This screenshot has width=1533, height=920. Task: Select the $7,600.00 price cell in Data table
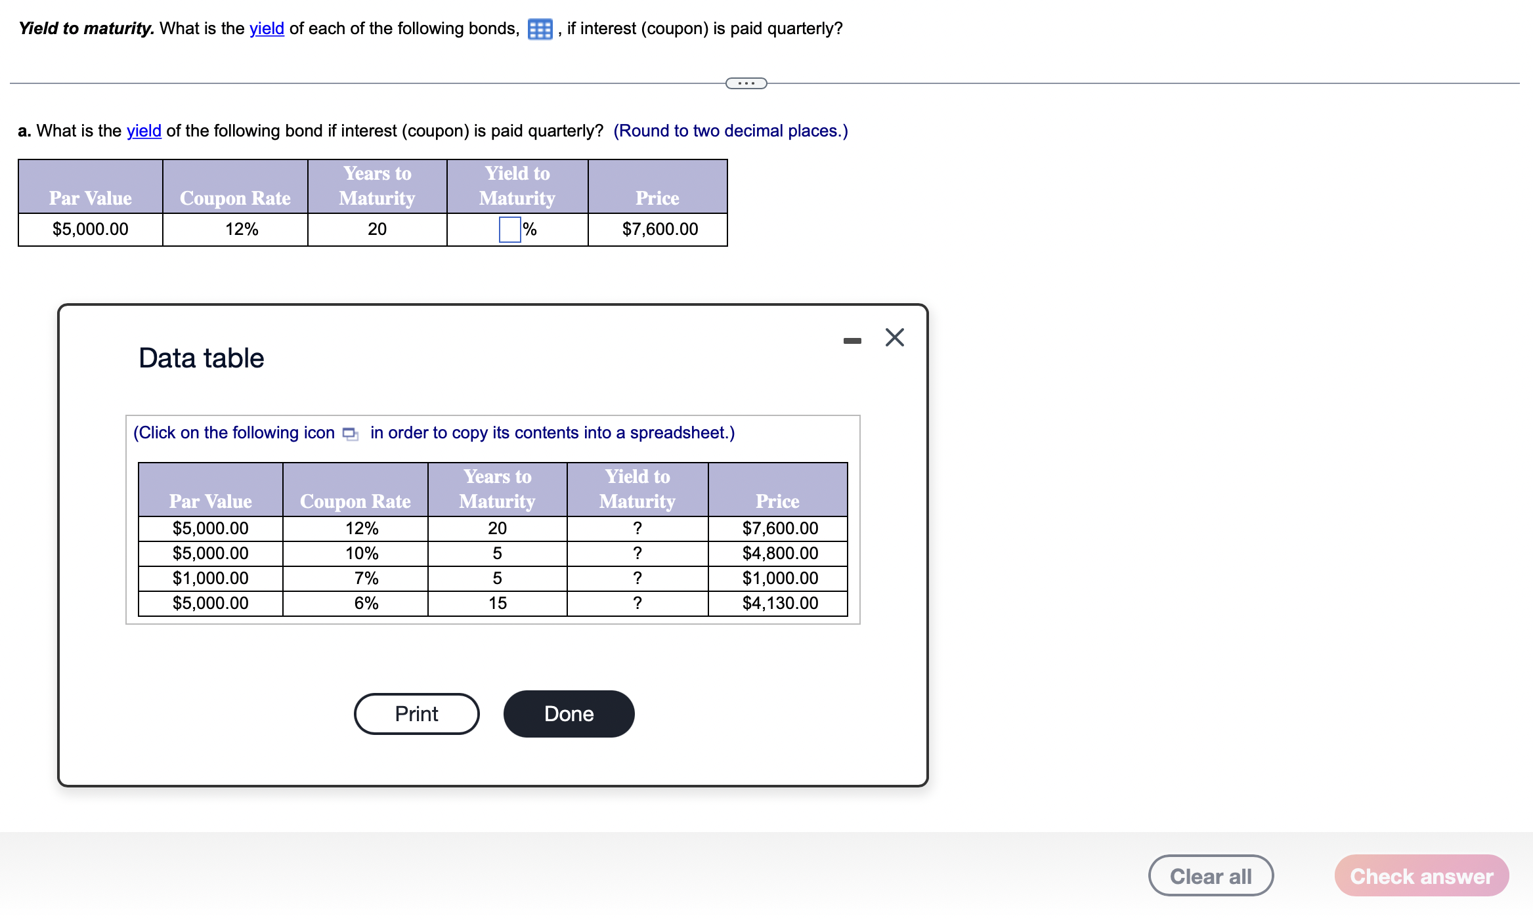[x=779, y=528]
